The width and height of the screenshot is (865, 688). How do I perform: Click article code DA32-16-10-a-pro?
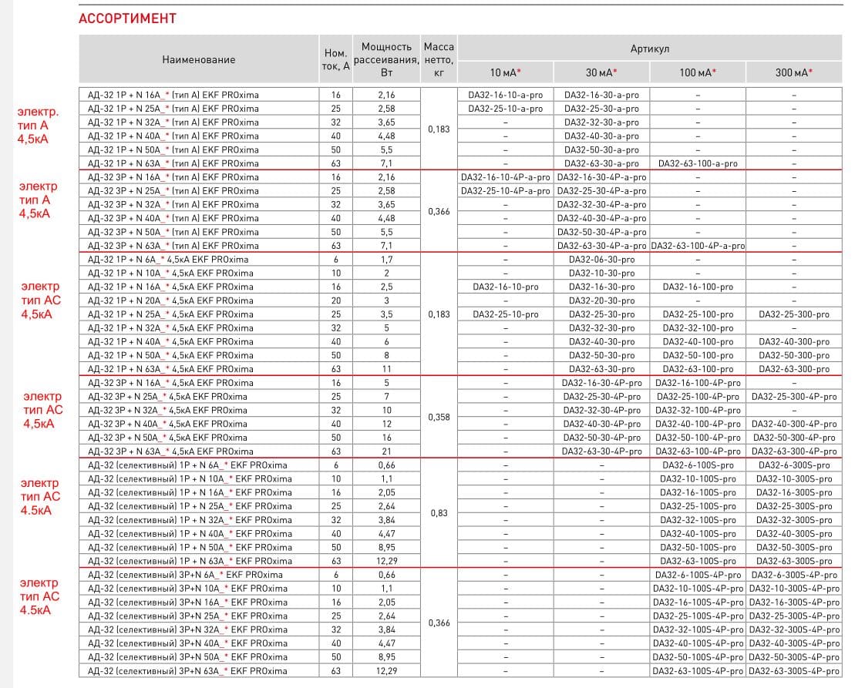[x=505, y=95]
